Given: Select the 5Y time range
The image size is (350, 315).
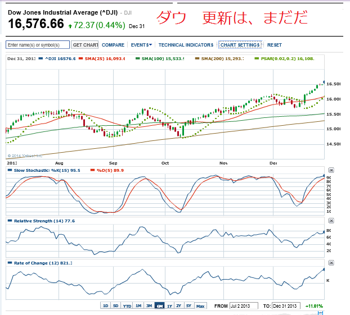Looking at the screenshot, I should [x=189, y=305].
